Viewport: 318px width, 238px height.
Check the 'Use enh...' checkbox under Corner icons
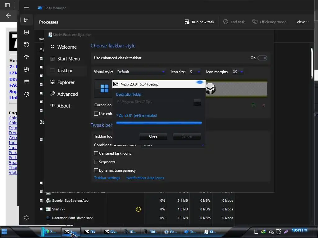[x=96, y=114]
